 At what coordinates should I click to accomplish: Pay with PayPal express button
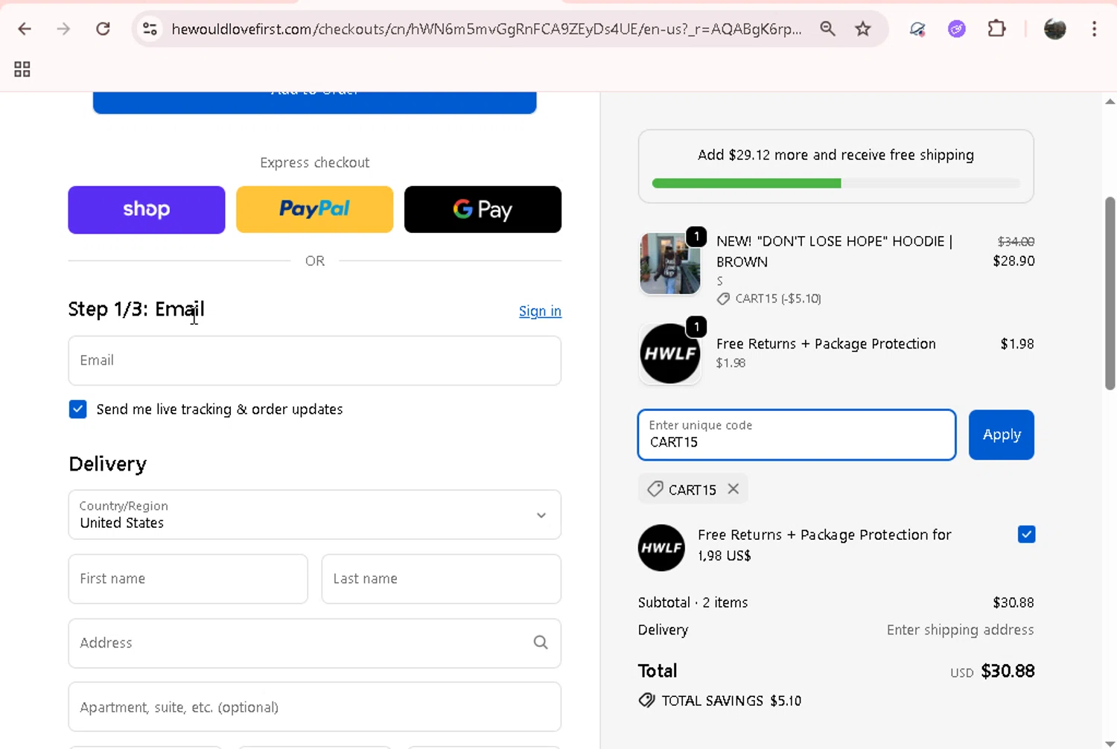[x=314, y=209]
